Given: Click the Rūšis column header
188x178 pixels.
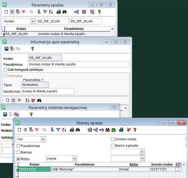Looking at the screenshot, I should tap(134, 164).
